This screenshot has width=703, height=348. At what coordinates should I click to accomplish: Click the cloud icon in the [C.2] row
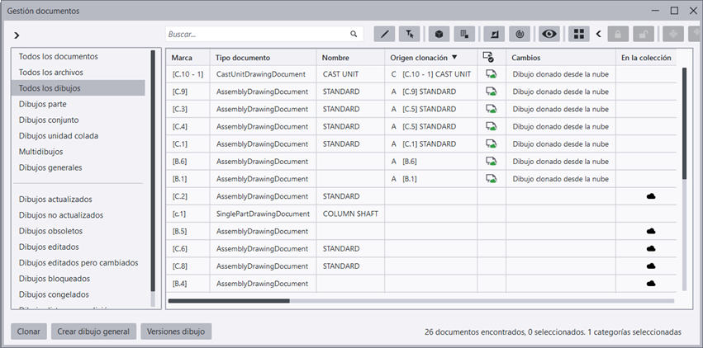651,196
